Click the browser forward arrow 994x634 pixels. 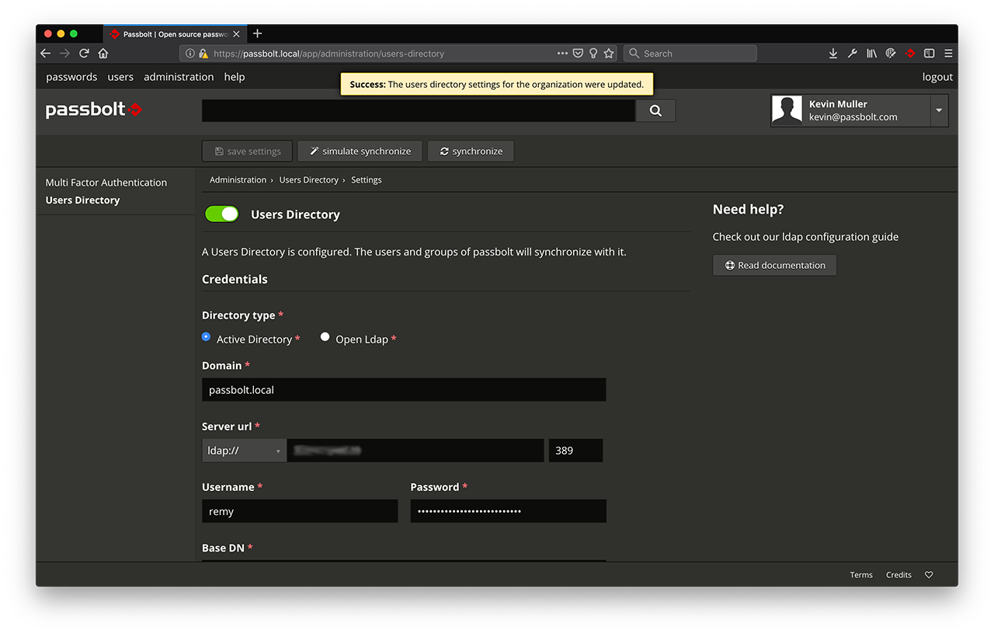64,54
